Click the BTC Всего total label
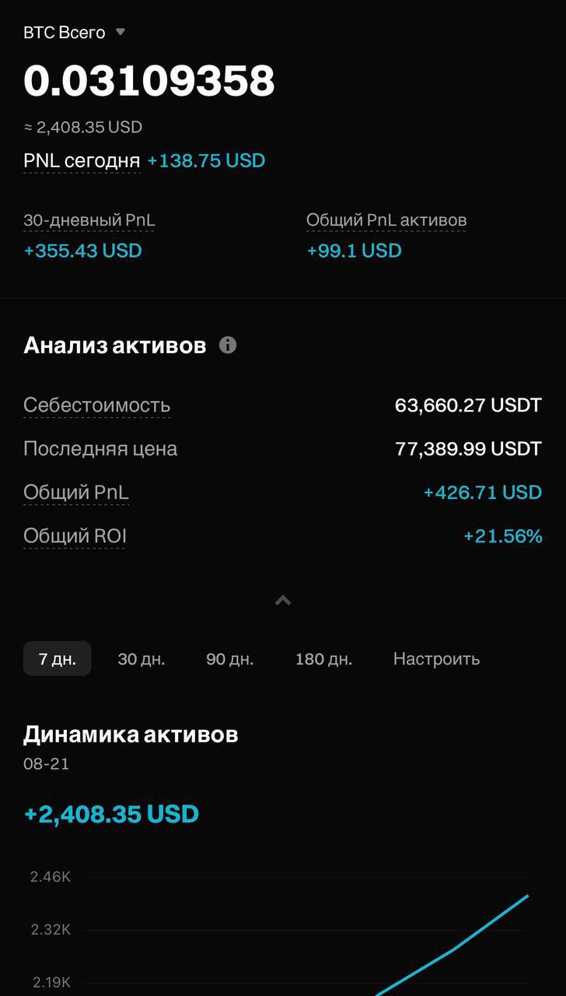 click(x=65, y=32)
